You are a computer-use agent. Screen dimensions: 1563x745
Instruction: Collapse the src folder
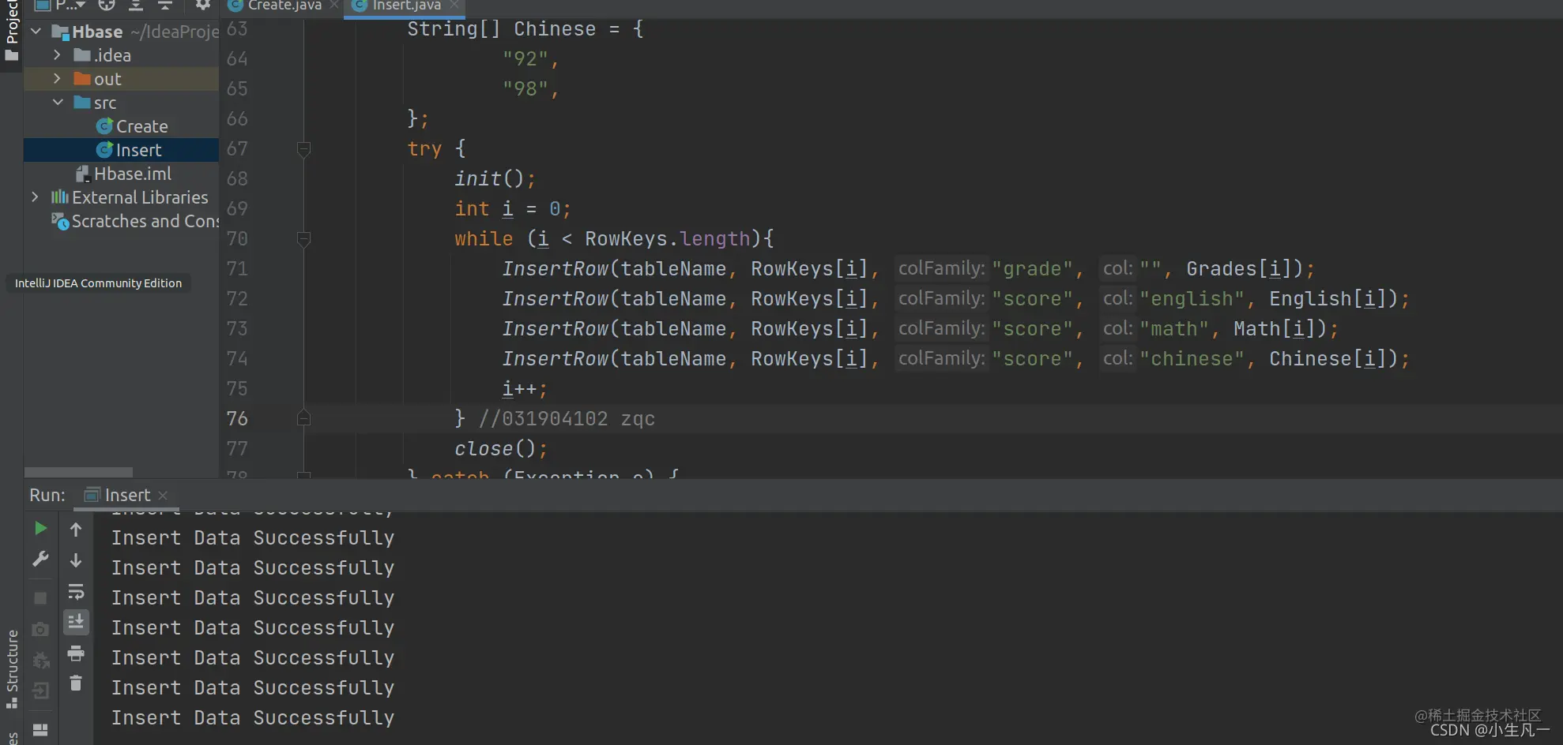click(x=57, y=103)
